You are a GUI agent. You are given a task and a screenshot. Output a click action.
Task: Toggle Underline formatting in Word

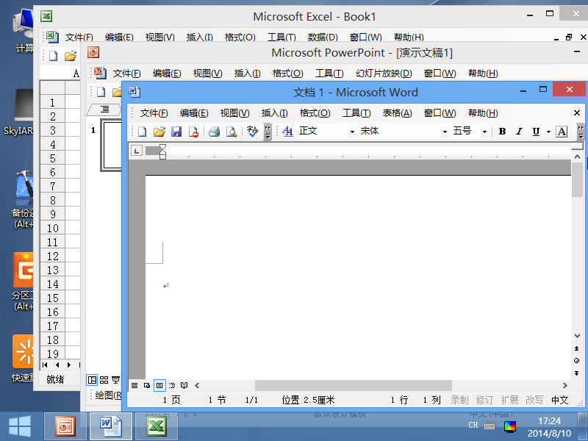click(536, 132)
